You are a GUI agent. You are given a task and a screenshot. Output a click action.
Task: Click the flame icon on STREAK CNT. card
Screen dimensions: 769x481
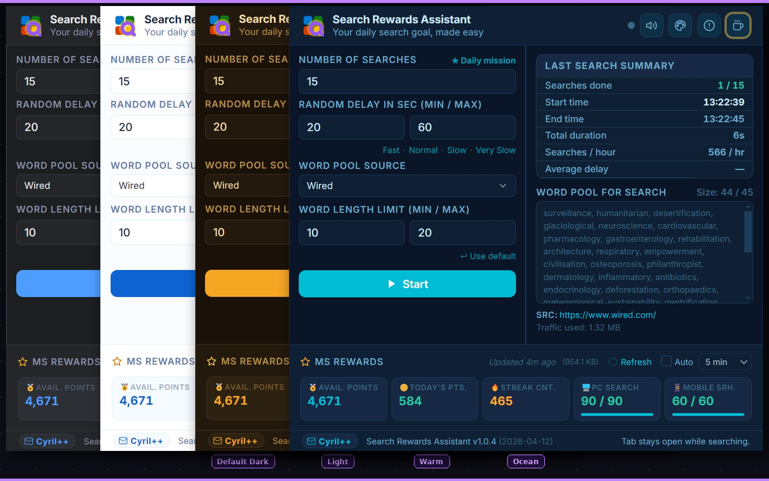coord(494,388)
